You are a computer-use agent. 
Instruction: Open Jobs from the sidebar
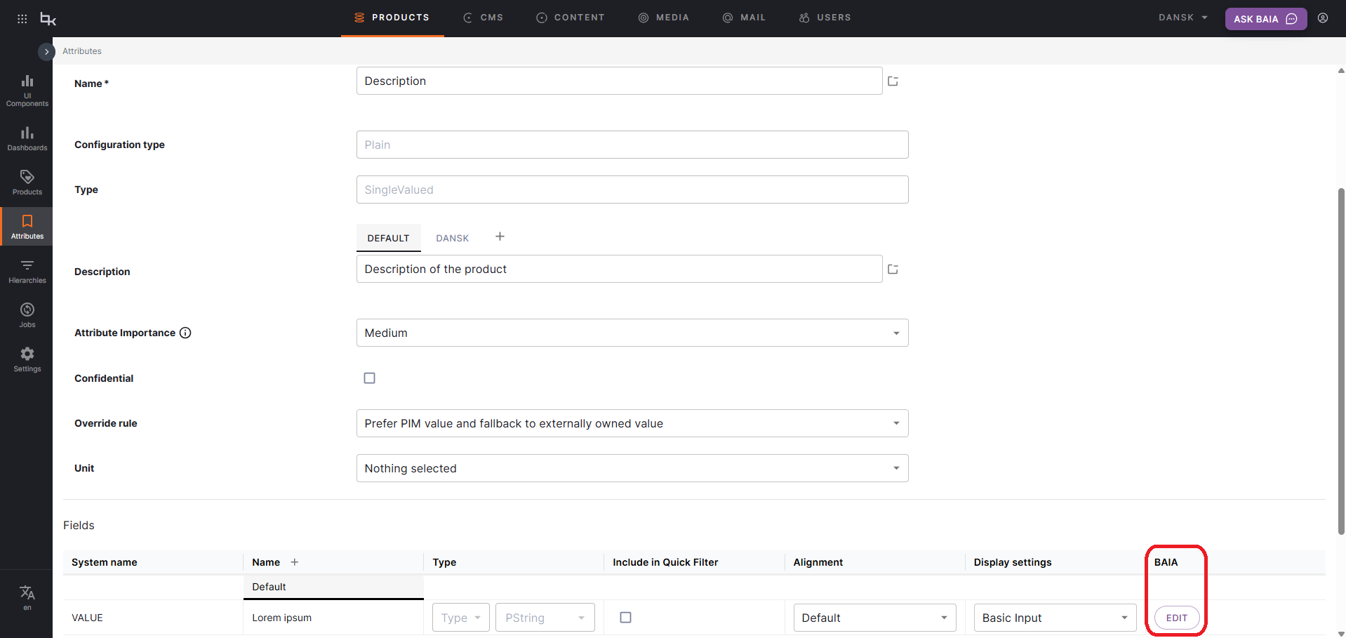[27, 315]
